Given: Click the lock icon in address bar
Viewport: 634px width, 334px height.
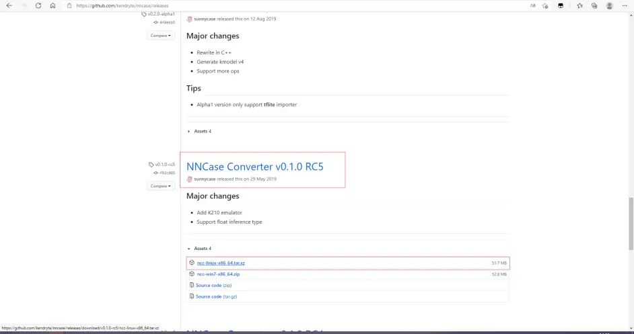Looking at the screenshot, I should coord(69,5).
